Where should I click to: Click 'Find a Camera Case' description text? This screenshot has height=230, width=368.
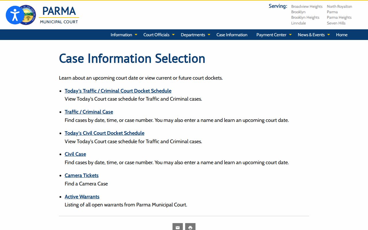tap(86, 184)
